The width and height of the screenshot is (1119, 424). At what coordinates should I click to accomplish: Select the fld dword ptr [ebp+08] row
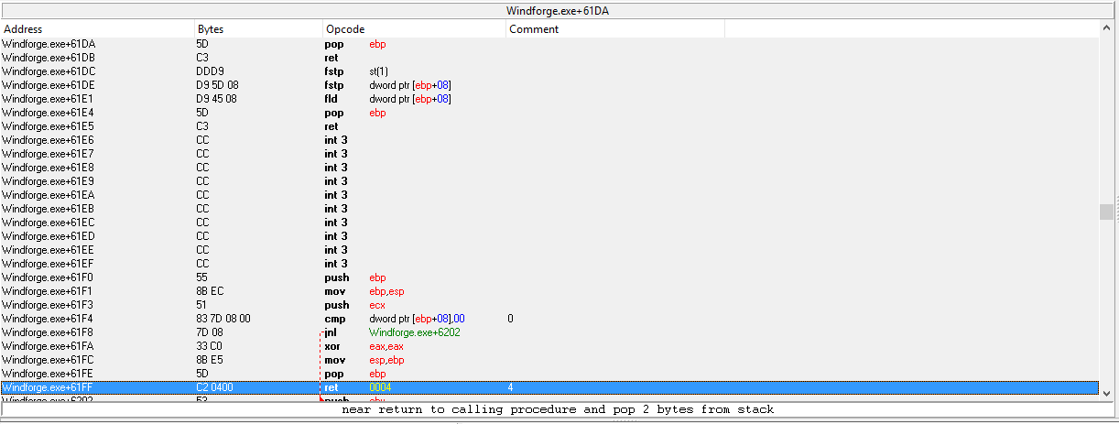pyautogui.click(x=275, y=99)
